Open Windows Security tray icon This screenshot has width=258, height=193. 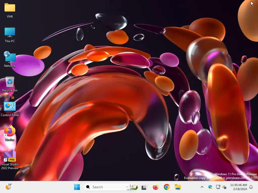(210, 187)
